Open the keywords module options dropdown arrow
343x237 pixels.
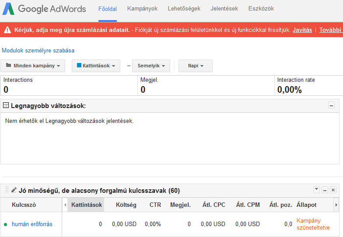pos(317,190)
